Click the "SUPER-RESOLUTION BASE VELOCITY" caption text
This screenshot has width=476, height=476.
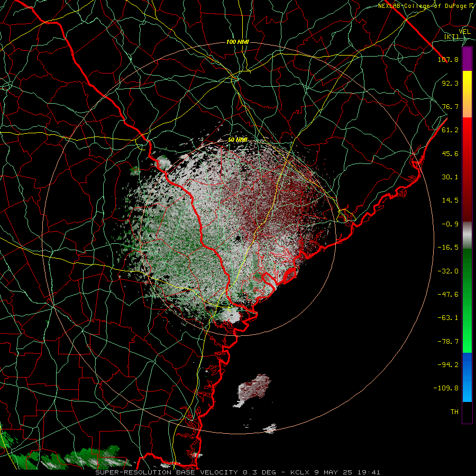pyautogui.click(x=167, y=472)
